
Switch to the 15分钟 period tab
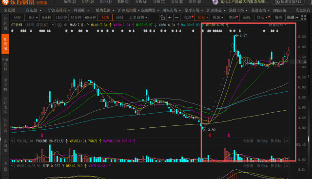point(61,18)
